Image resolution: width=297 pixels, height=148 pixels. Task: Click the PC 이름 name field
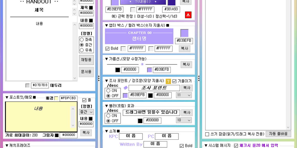pyautogui.click(x=167, y=136)
